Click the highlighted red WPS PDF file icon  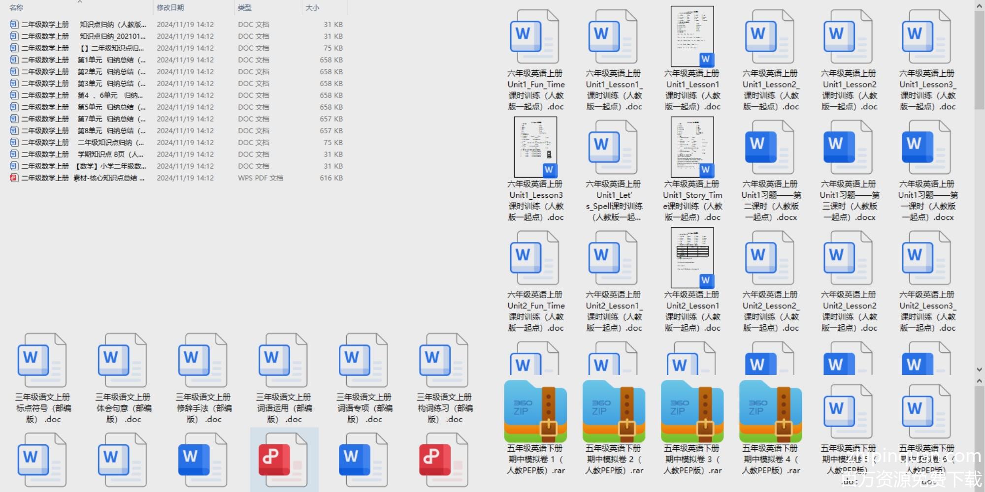click(x=284, y=460)
